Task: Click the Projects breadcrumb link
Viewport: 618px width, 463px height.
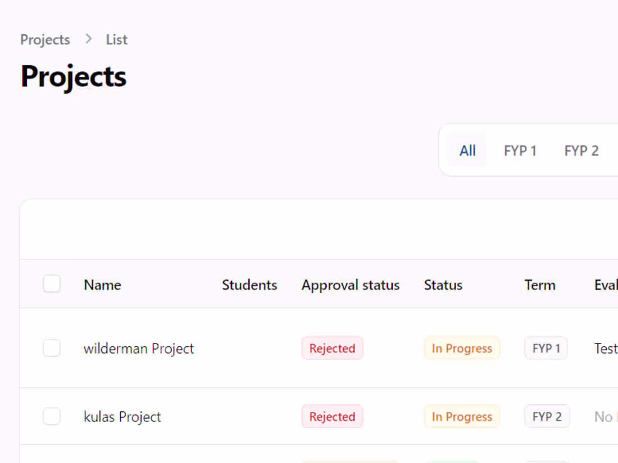Action: (x=44, y=39)
